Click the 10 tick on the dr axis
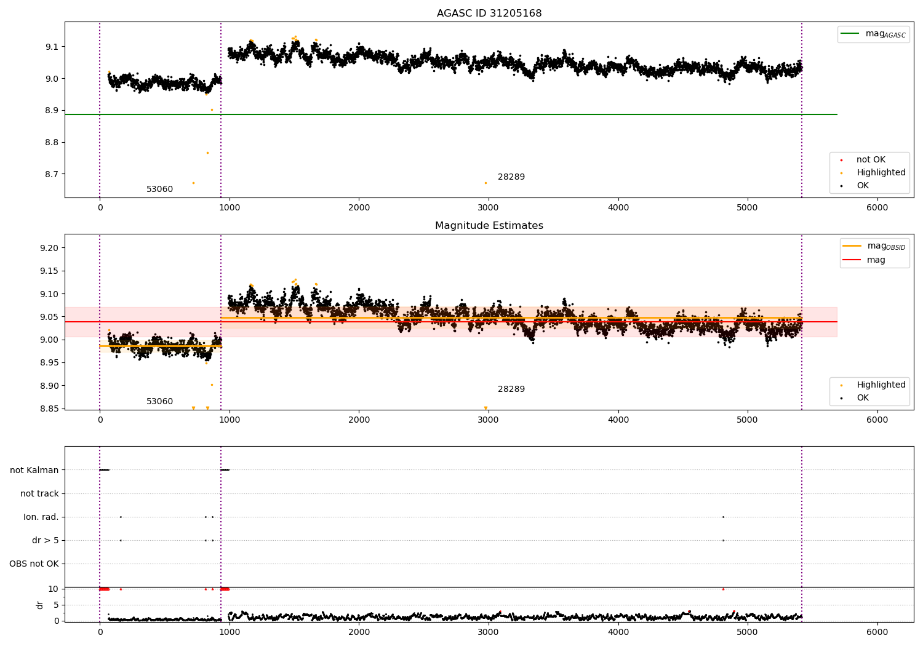This screenshot has width=923, height=646. pyautogui.click(x=54, y=589)
